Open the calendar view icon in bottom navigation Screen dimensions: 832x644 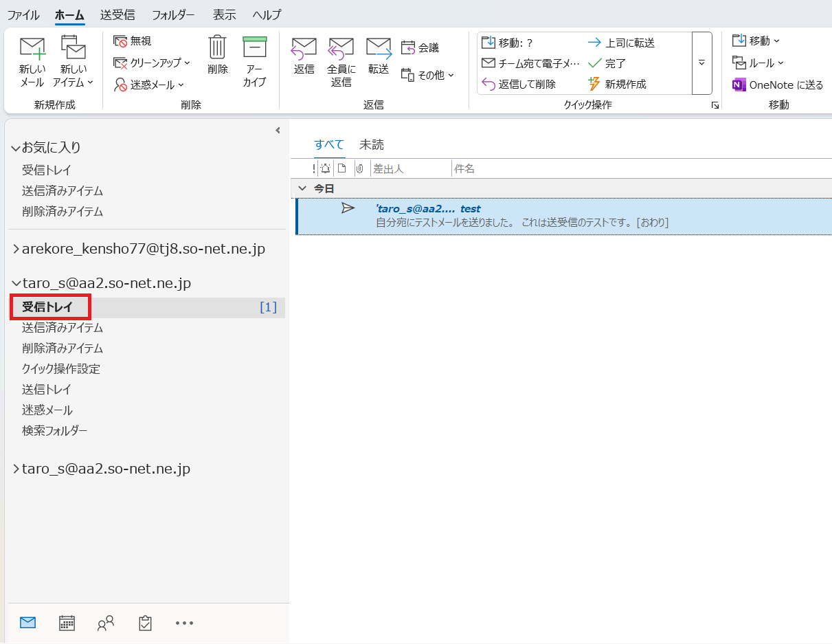[67, 623]
